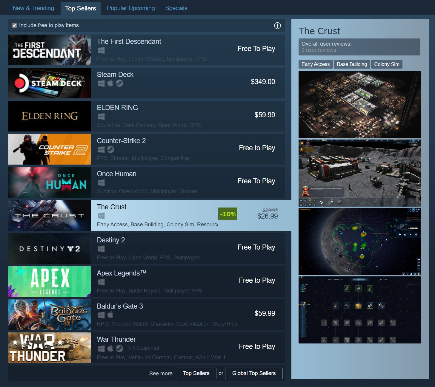
Task: Open the Apex Legends capsule image
Action: point(50,282)
